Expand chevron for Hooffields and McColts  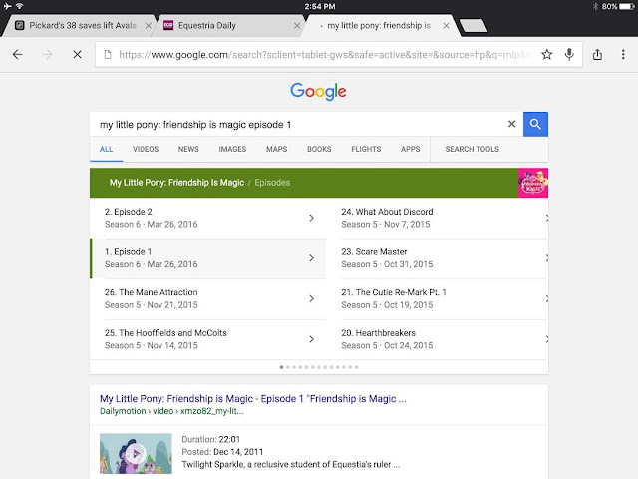pyautogui.click(x=311, y=339)
